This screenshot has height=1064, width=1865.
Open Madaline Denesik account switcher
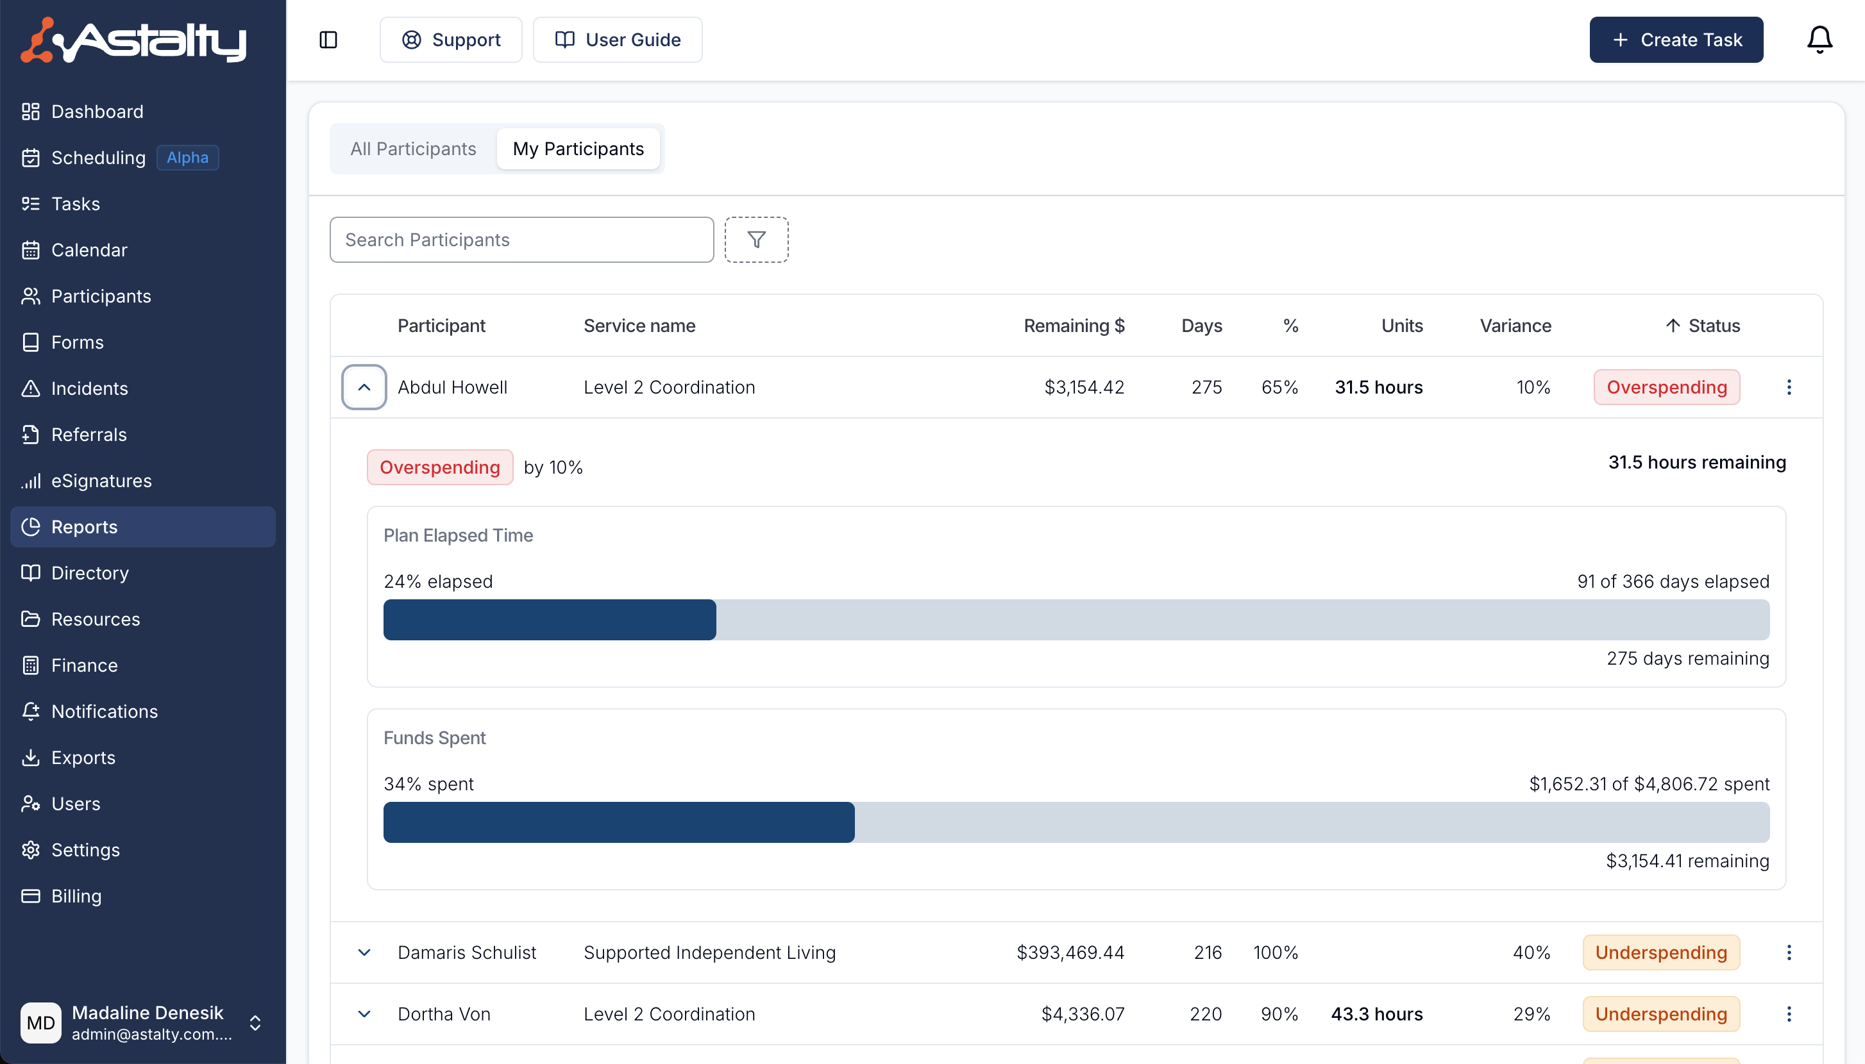(x=142, y=1022)
